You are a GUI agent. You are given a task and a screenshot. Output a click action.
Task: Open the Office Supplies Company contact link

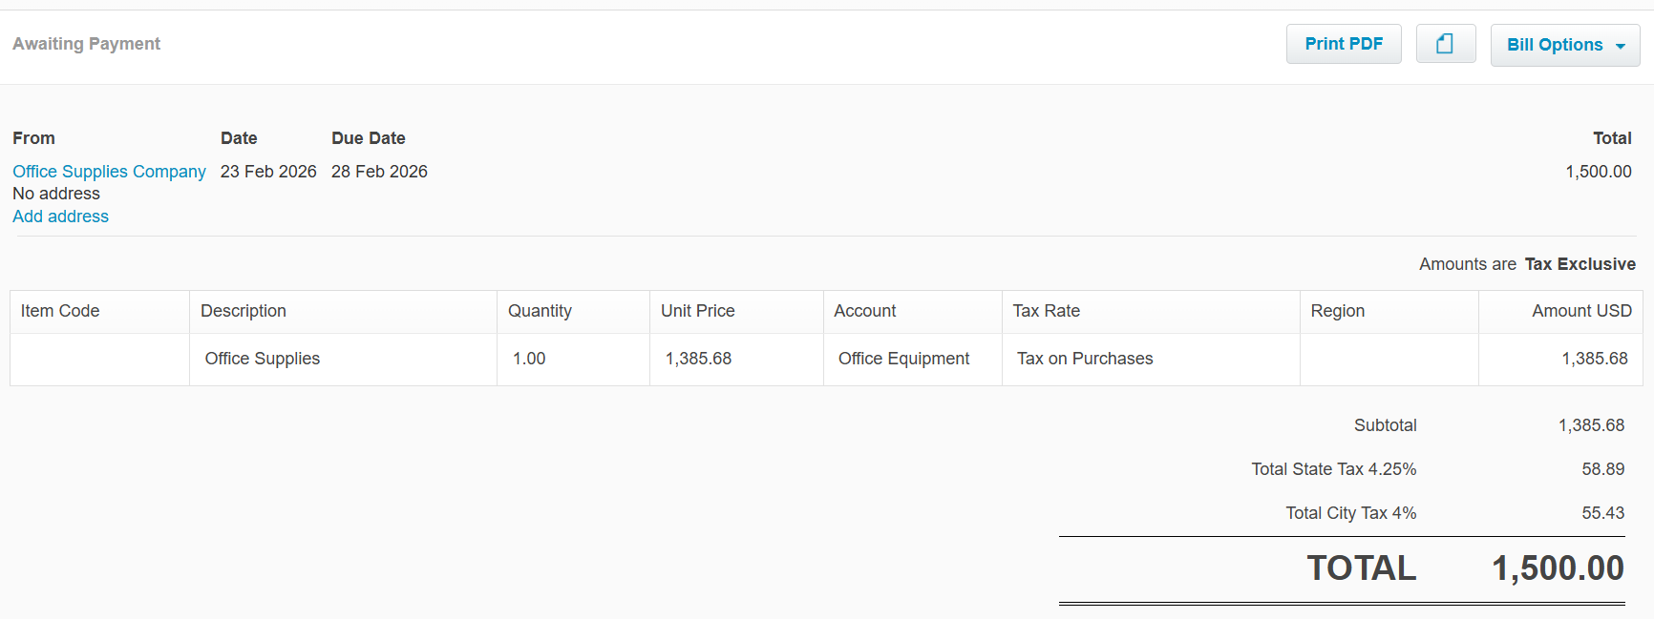coord(109,172)
